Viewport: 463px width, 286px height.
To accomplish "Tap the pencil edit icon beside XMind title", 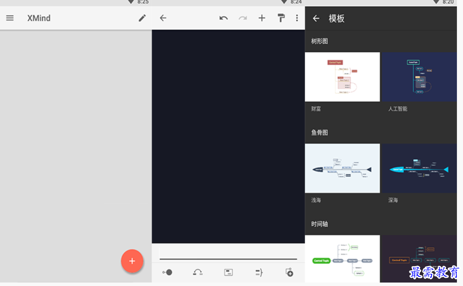I will pyautogui.click(x=142, y=18).
